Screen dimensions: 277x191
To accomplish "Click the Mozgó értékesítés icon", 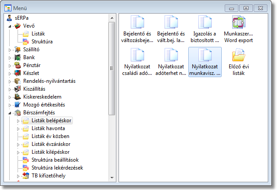I will click(x=18, y=105).
